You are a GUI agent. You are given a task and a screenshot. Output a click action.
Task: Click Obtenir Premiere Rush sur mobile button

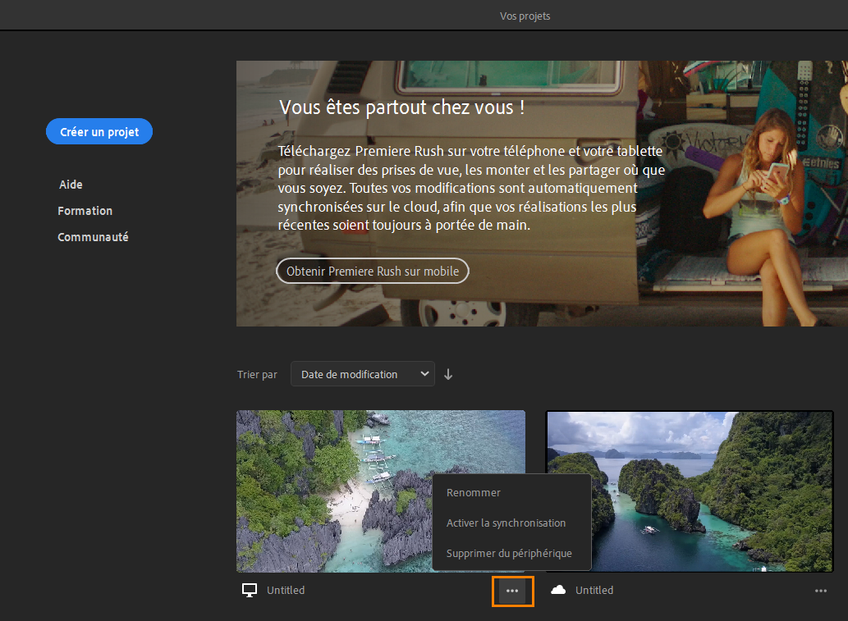coord(373,271)
